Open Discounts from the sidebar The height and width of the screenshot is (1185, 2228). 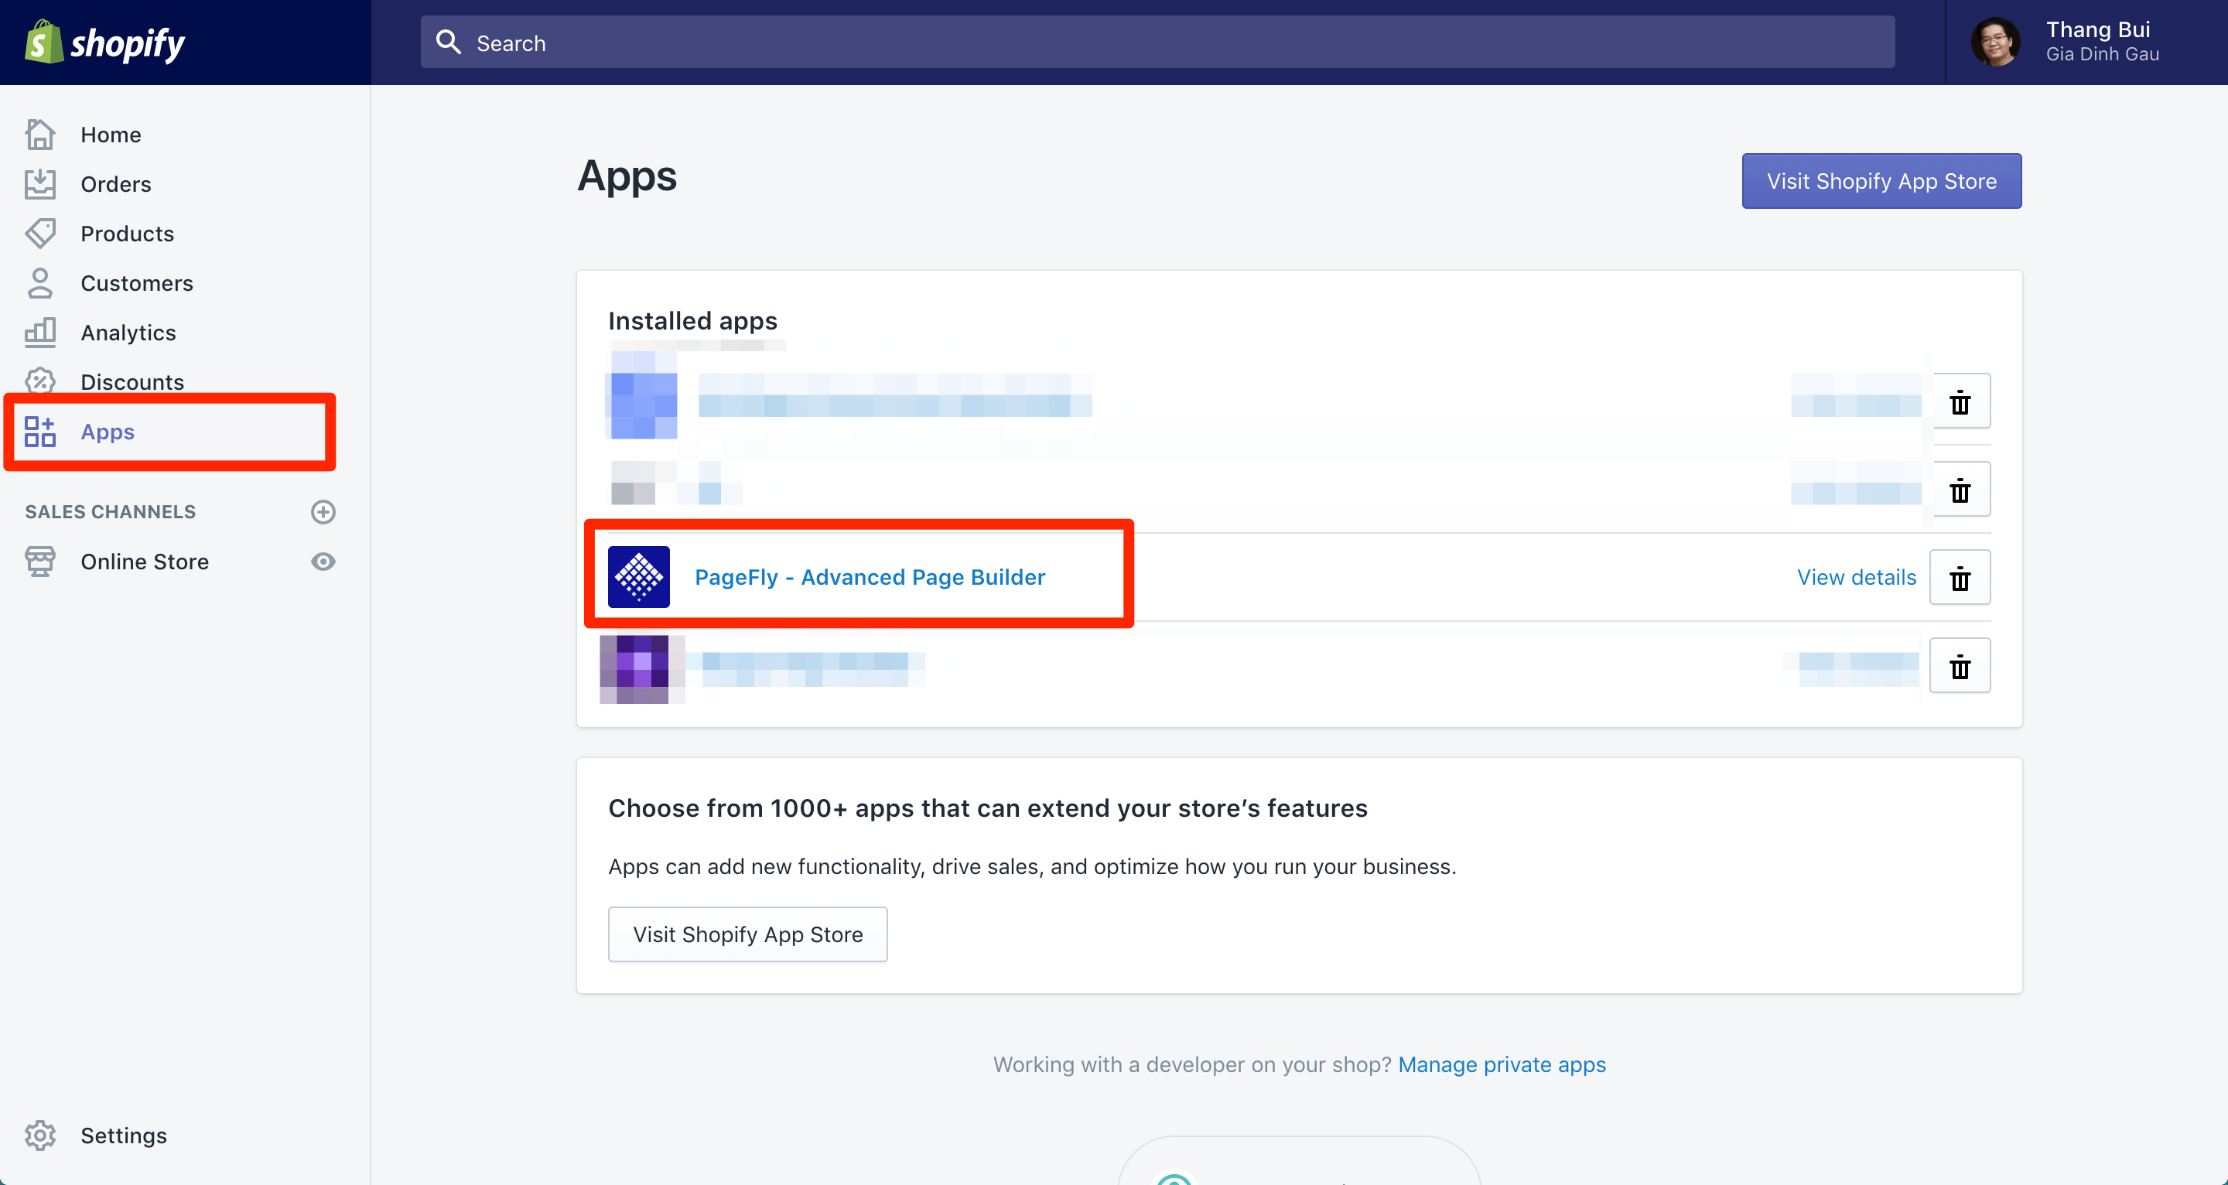[x=132, y=381]
